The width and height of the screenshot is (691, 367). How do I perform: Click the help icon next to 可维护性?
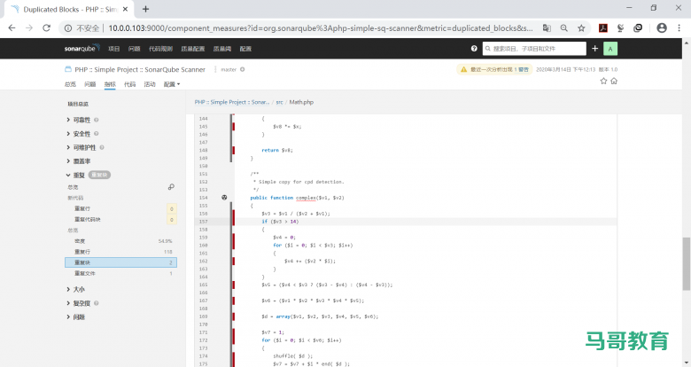(x=102, y=147)
